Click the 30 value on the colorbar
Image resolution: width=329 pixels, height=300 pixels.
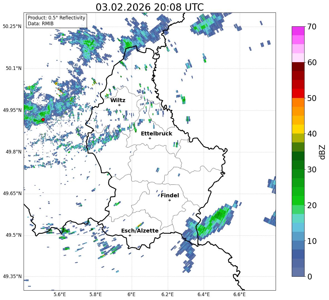point(312,170)
